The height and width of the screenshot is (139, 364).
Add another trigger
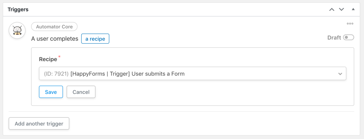[x=39, y=123]
